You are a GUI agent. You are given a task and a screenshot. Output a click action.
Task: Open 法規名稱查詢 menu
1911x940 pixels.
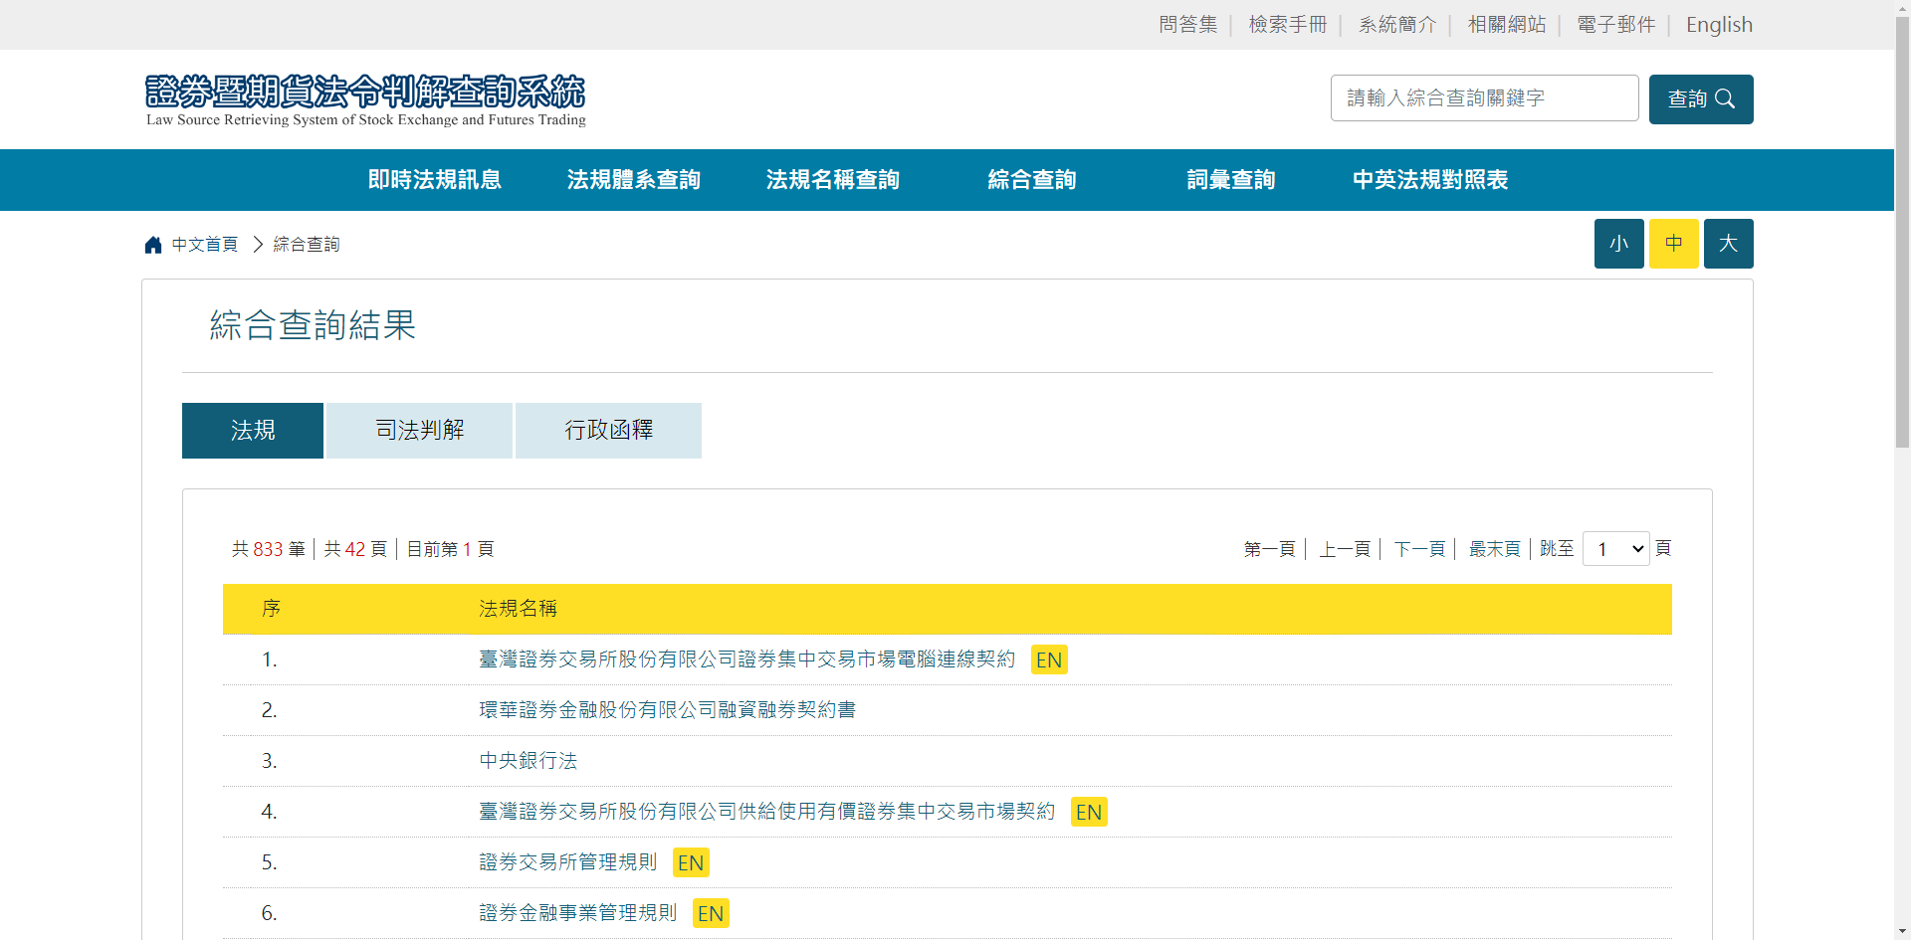[x=833, y=180]
